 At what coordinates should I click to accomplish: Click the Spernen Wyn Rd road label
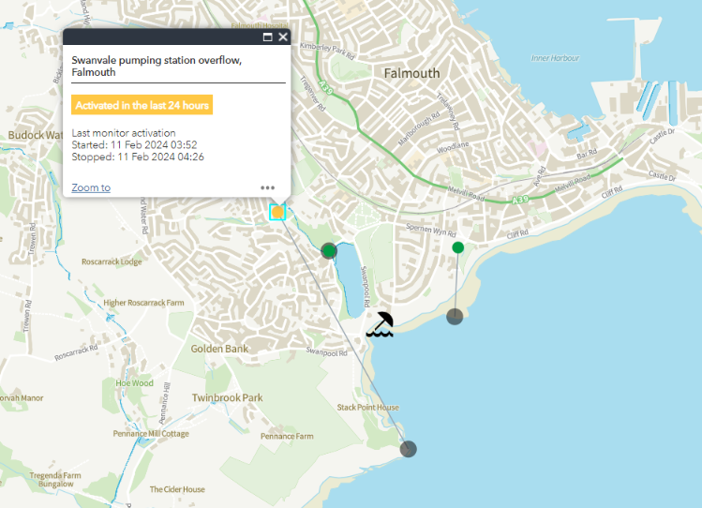431,230
